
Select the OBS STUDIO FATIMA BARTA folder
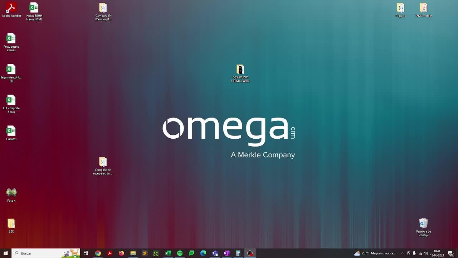pos(240,73)
